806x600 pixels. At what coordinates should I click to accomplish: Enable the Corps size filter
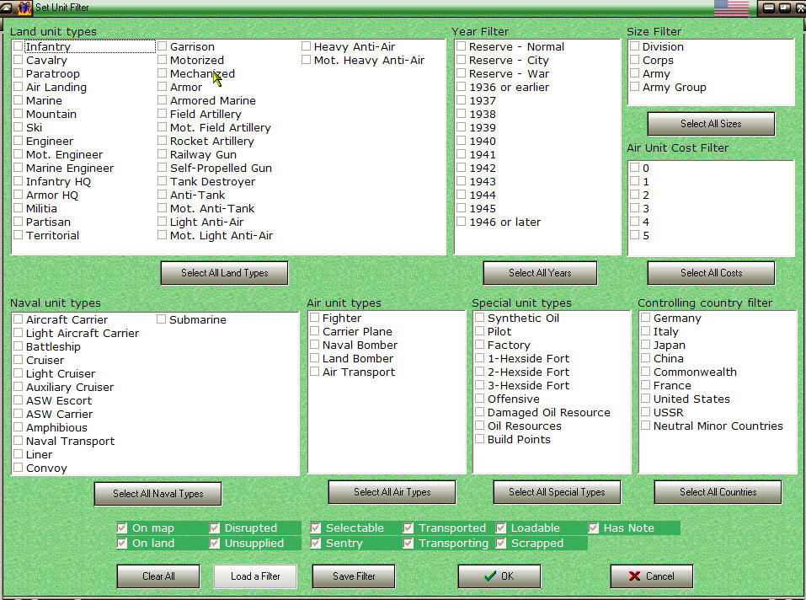point(635,60)
